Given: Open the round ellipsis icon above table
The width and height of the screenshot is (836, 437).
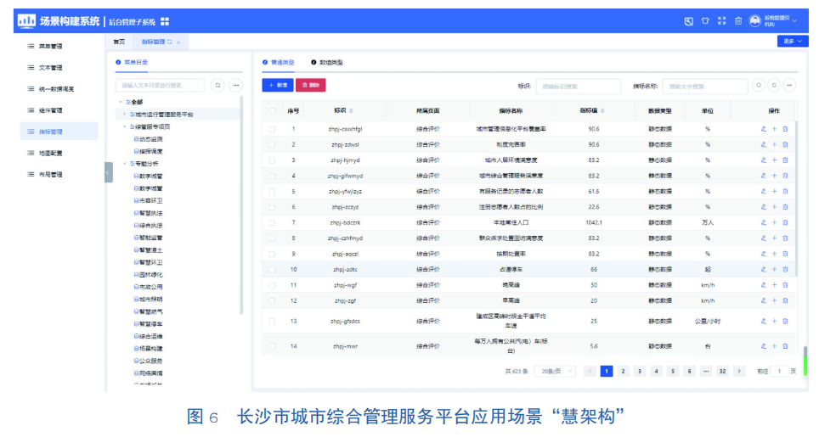Looking at the screenshot, I should pos(789,85).
